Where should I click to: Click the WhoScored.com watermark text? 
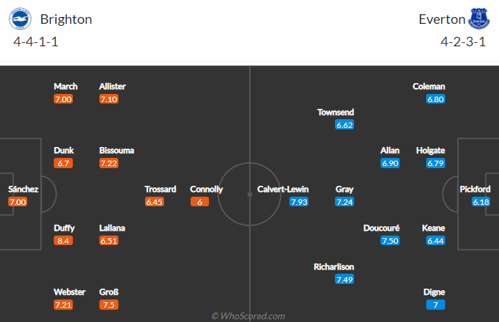[x=248, y=316]
